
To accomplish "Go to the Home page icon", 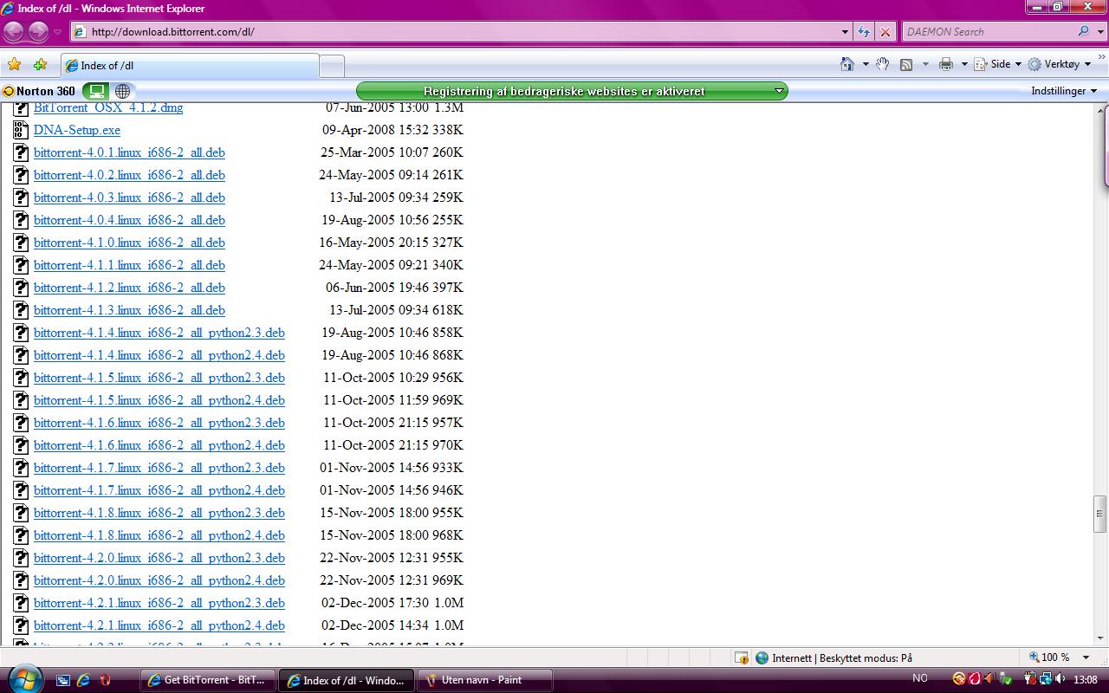I will (x=848, y=64).
